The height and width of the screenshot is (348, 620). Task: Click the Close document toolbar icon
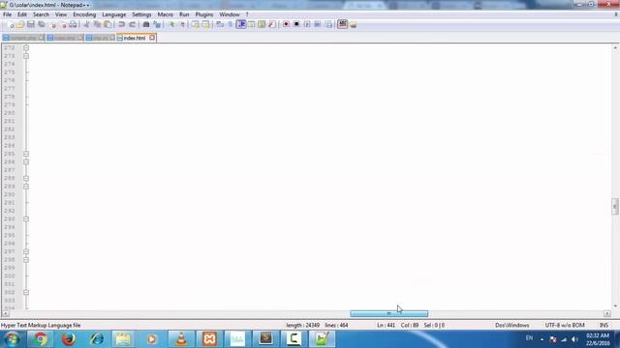tap(52, 24)
